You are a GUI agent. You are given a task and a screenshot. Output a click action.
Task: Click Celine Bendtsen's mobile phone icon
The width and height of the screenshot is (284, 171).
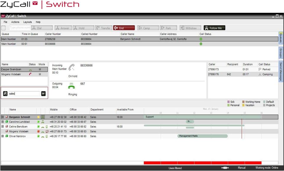[x=47, y=127]
